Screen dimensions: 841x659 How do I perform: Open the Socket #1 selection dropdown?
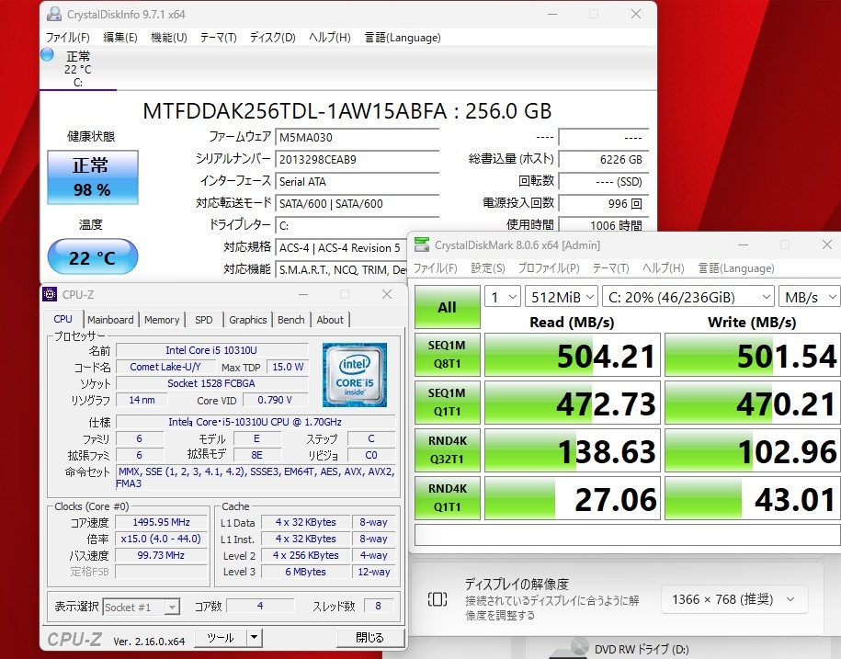click(141, 607)
